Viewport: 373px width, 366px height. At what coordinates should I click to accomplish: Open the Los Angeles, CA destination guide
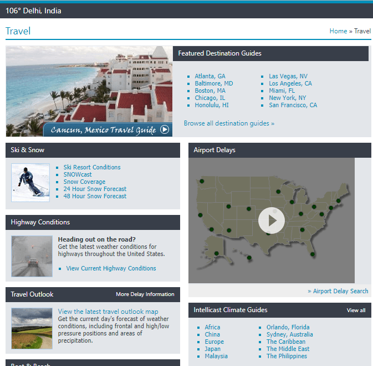290,83
